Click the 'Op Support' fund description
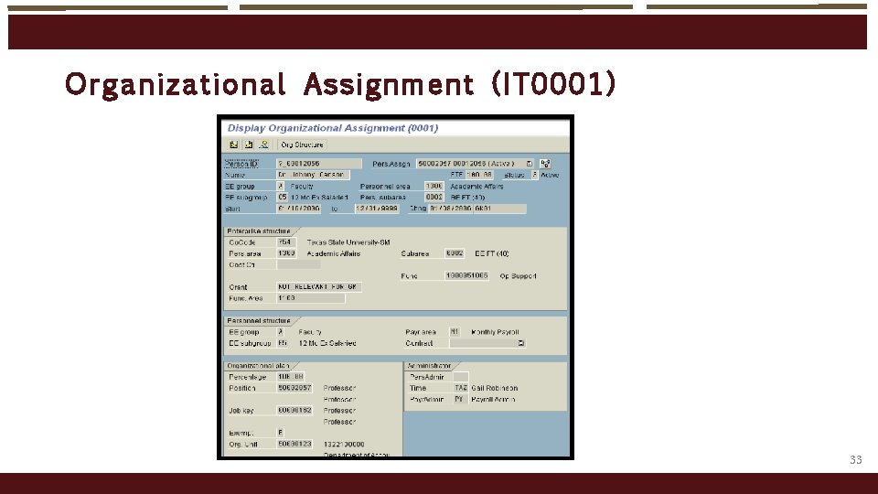This screenshot has height=494, width=878. 518,276
